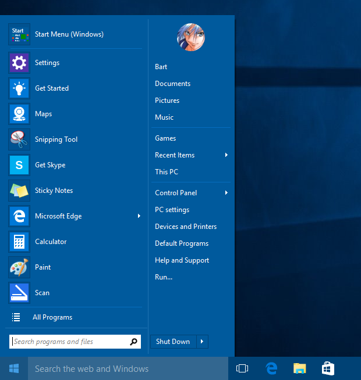
Task: Open the Maps app icon
Action: click(x=19, y=114)
